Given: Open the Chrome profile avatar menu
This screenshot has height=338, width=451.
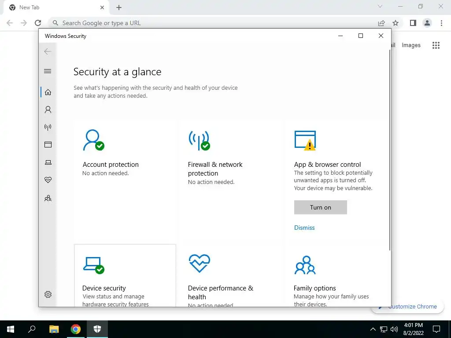Looking at the screenshot, I should pos(427,23).
